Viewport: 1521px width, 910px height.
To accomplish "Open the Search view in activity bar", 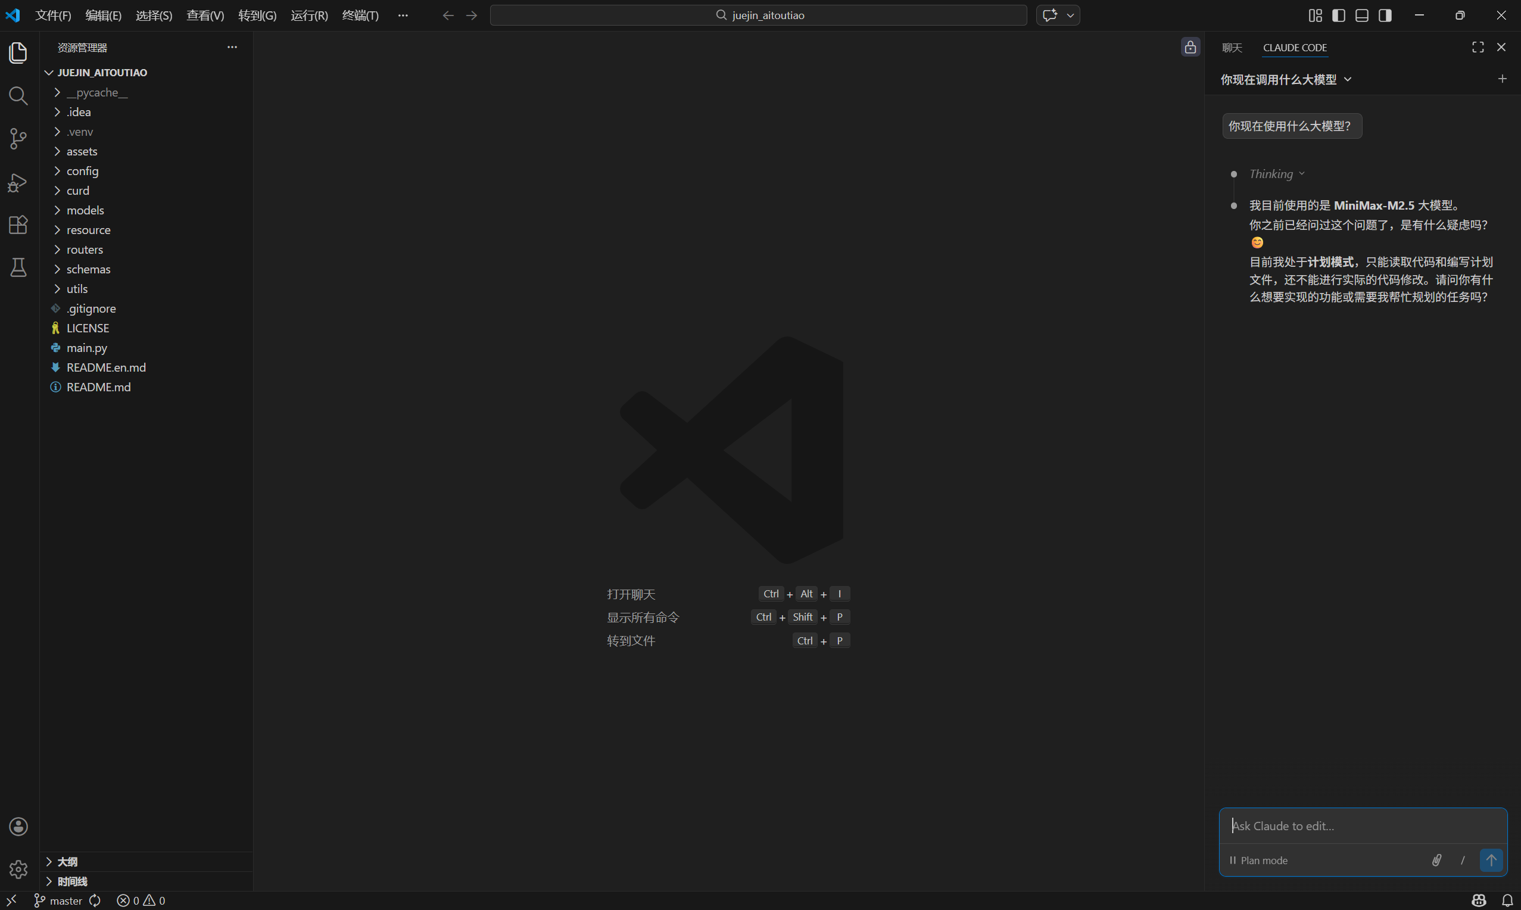I will (18, 96).
